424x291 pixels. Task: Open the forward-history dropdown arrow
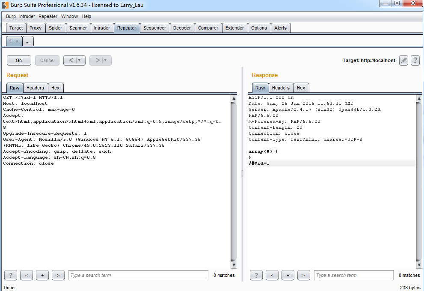105,60
